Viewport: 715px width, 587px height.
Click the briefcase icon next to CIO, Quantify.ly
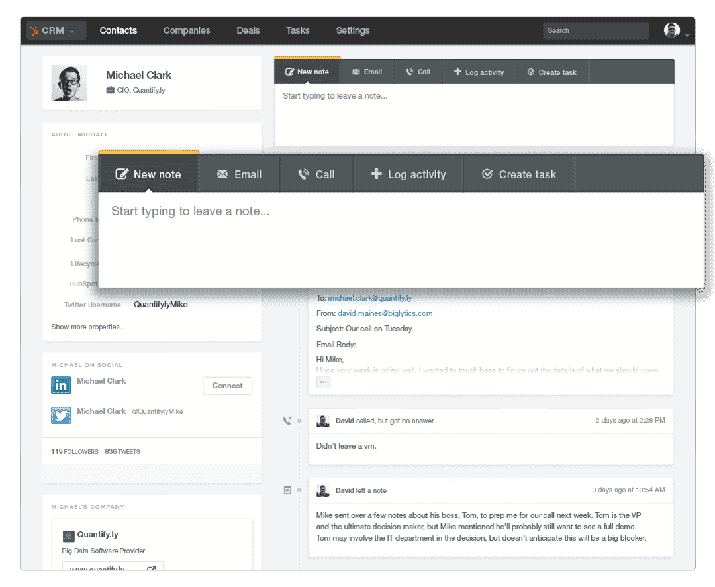point(110,90)
